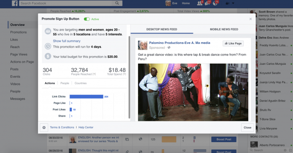
Task: Click the gear settings icon in dialog
Action: pos(44,127)
